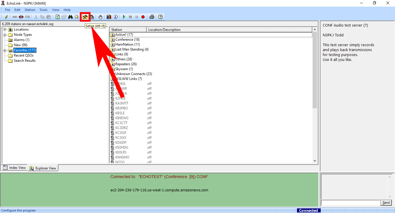Click the Stop square toolbar button
The image size is (395, 213).
(130, 17)
